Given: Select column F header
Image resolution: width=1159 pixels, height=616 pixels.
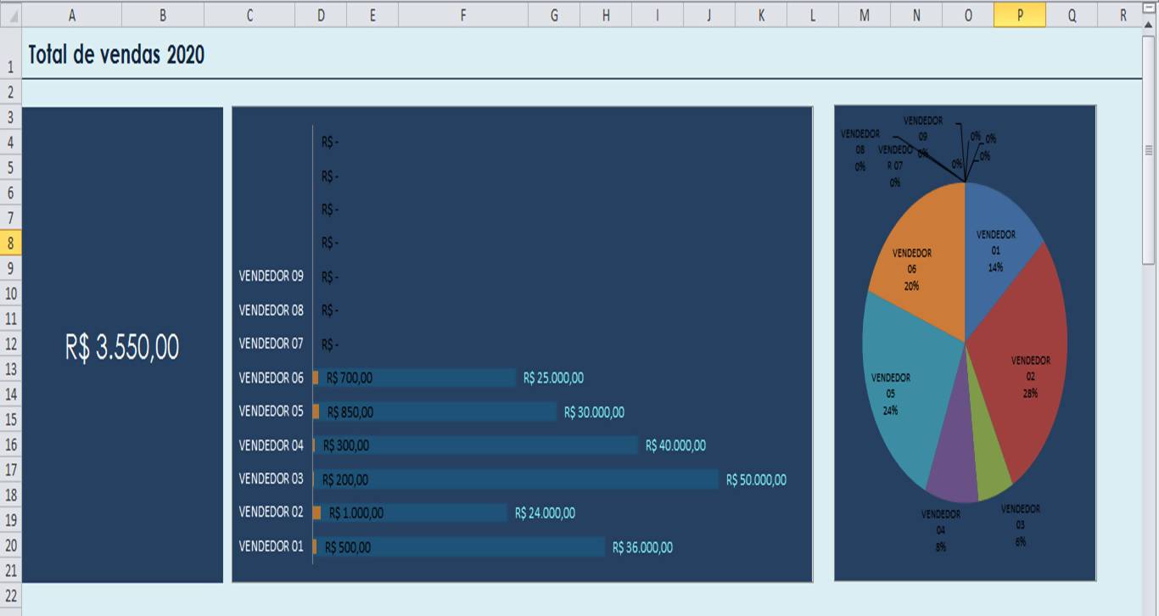Looking at the screenshot, I should 462,14.
